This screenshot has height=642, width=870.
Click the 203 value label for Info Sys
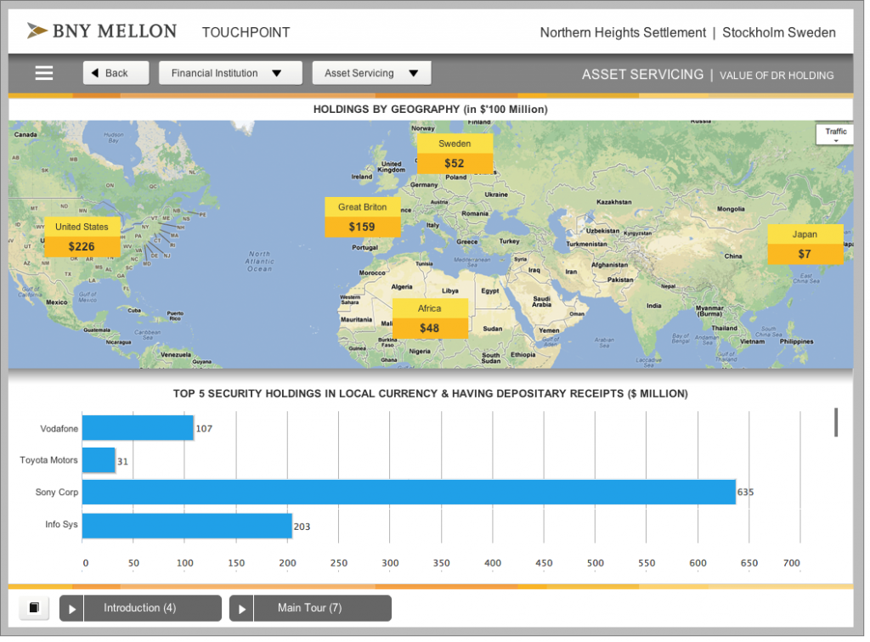[x=302, y=527]
